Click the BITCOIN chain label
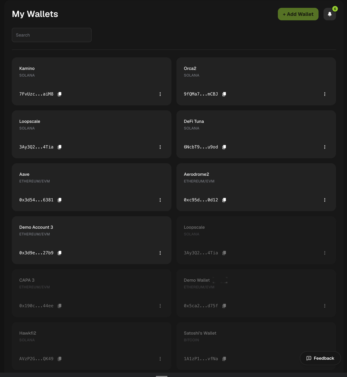This screenshot has height=377, width=347. [191, 340]
